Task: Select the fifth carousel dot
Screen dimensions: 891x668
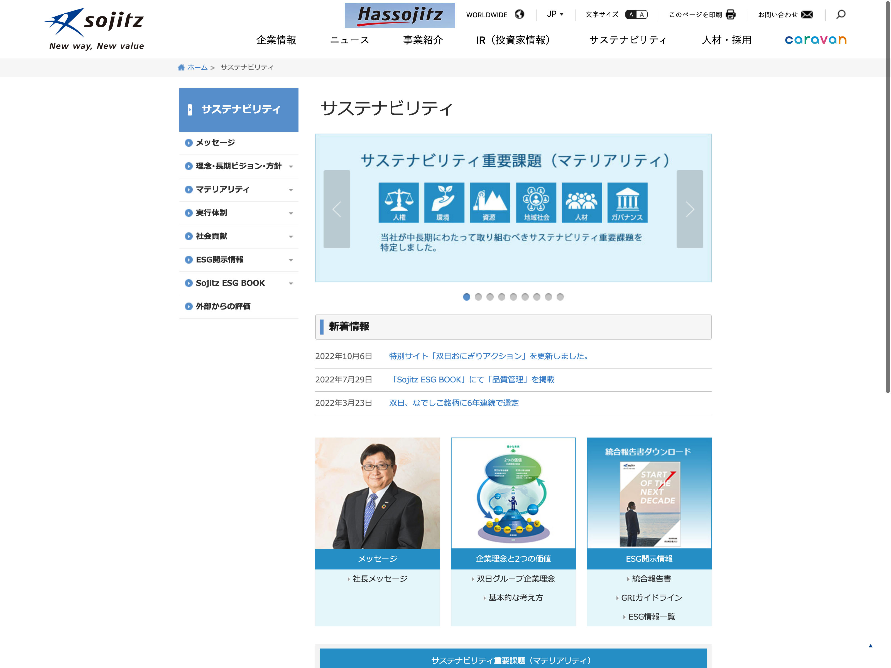Action: (513, 297)
